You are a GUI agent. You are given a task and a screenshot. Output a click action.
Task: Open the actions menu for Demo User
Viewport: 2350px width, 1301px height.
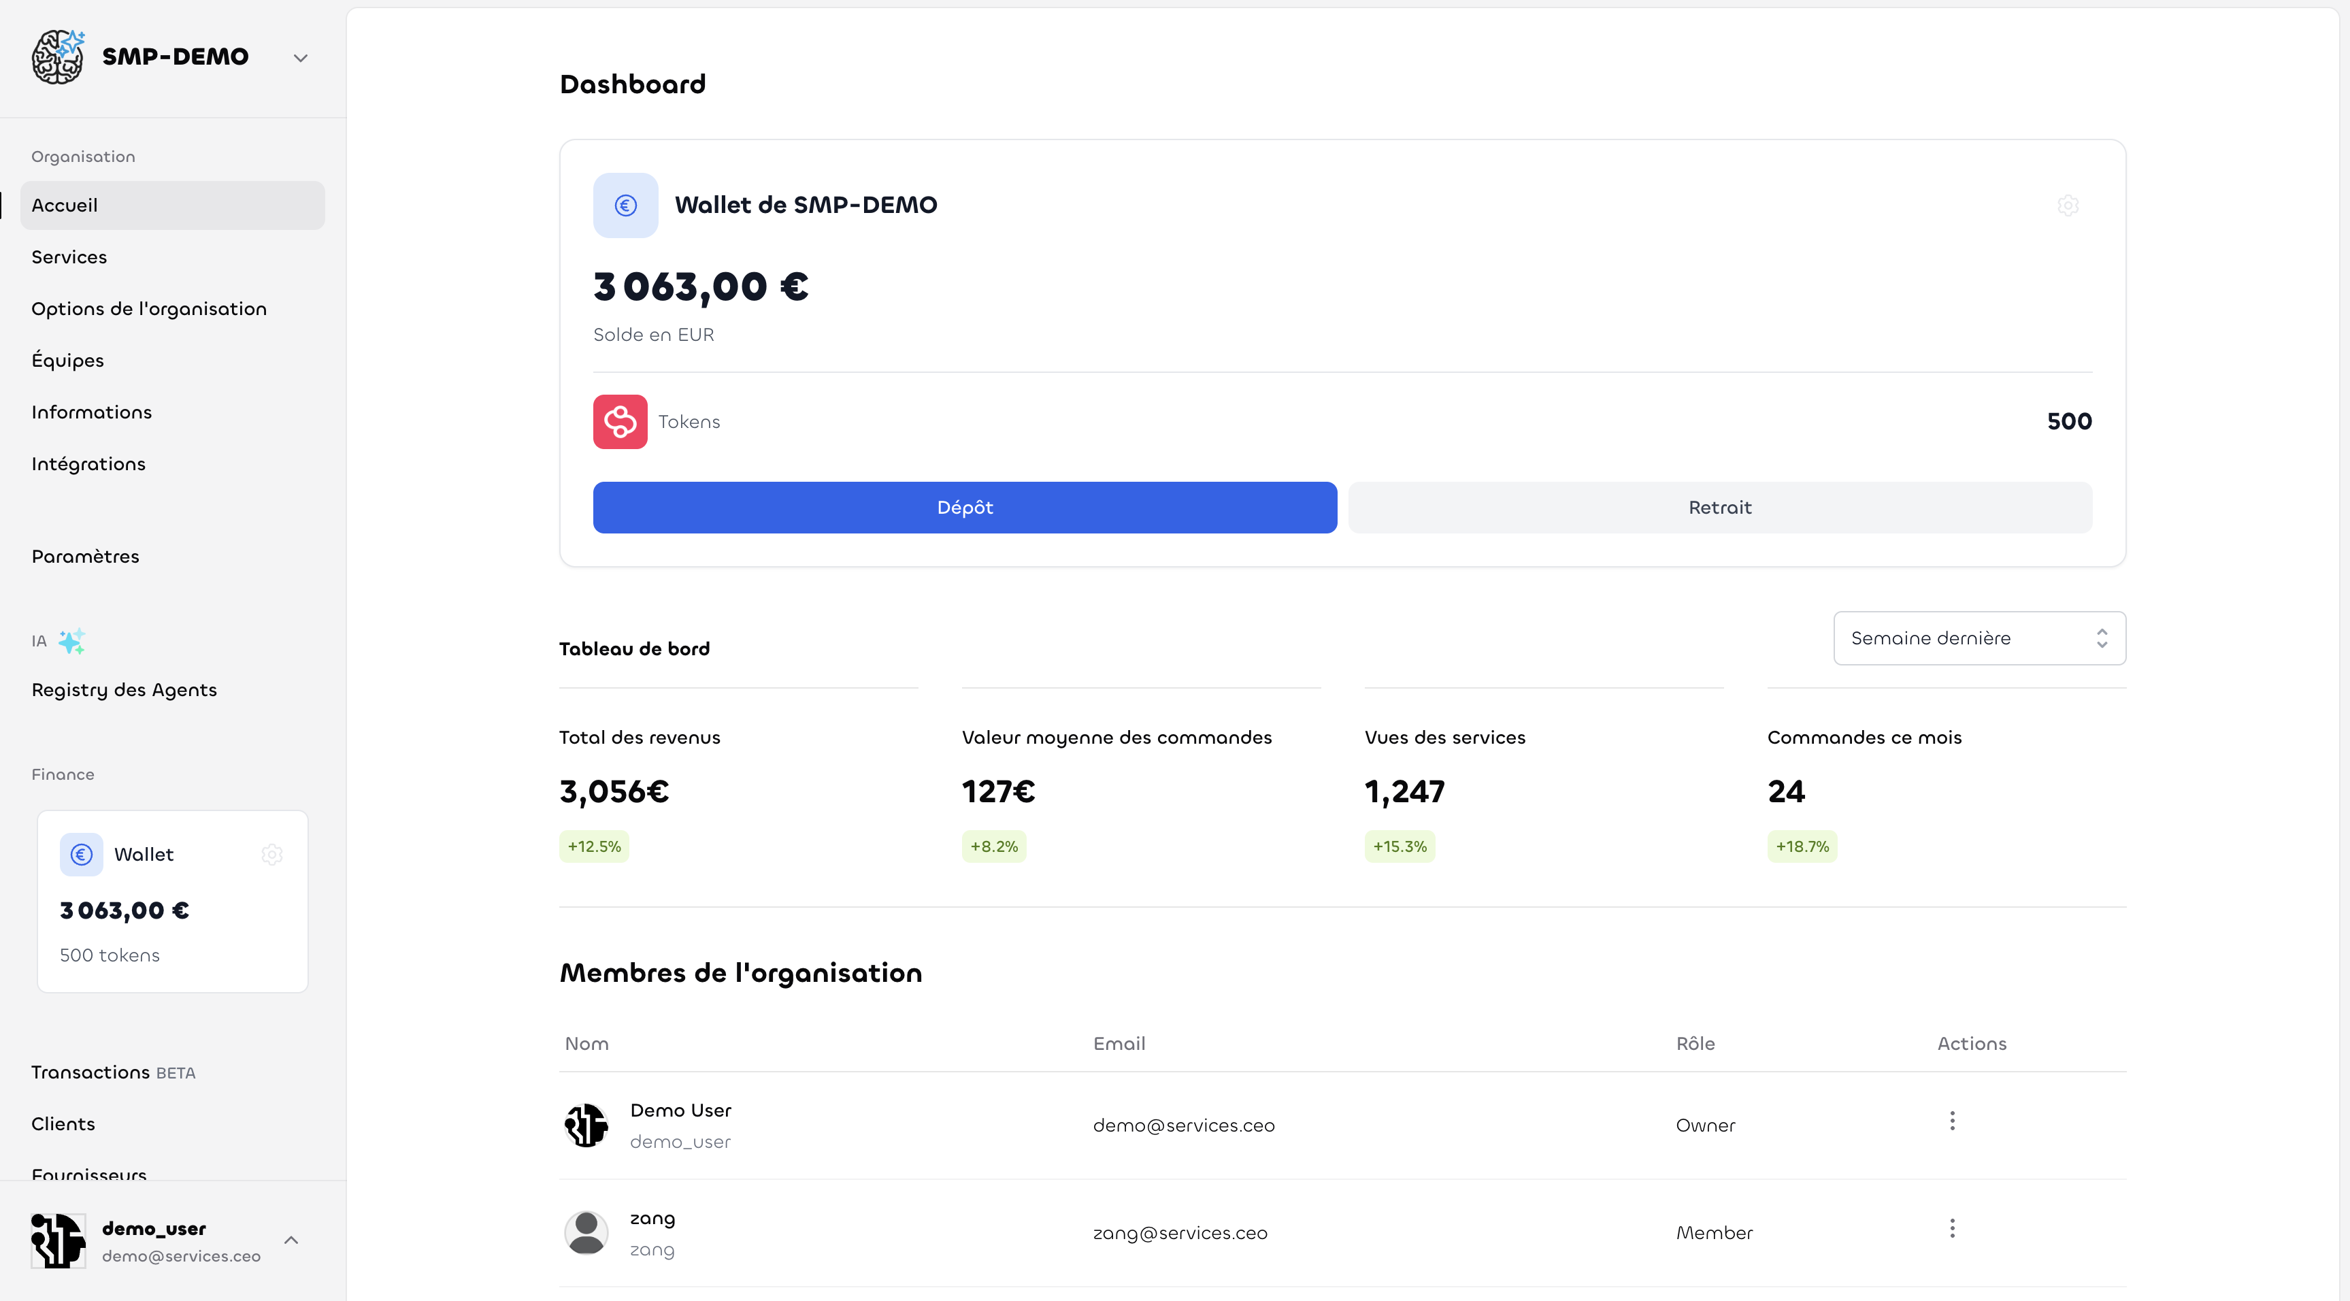1951,1121
